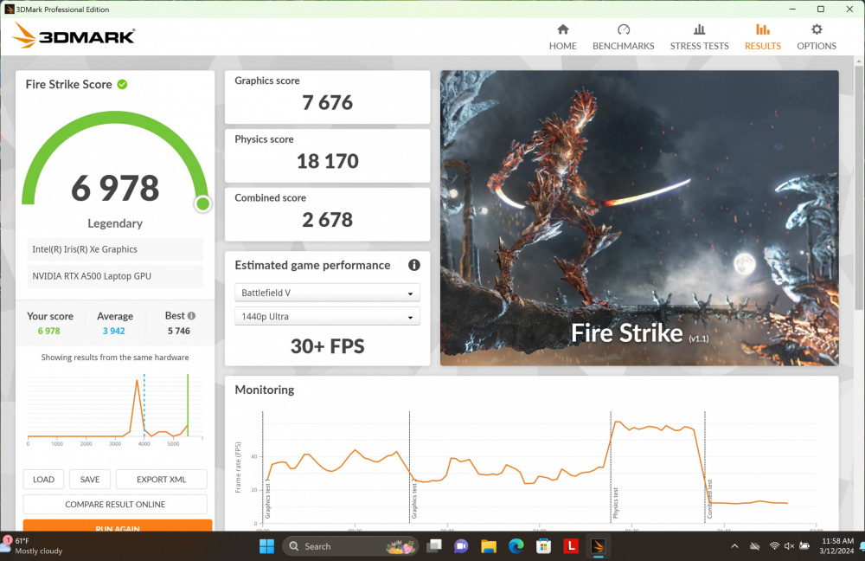Open Task View from the taskbar

click(435, 546)
